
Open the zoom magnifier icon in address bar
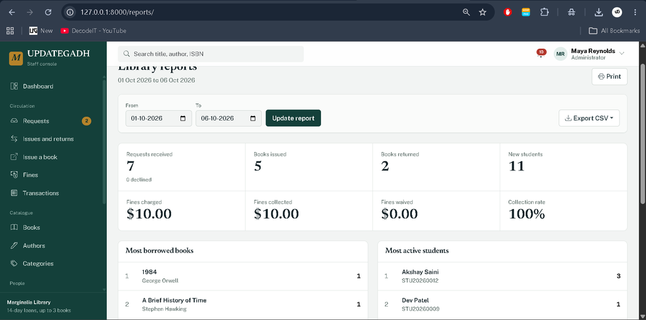tap(466, 13)
